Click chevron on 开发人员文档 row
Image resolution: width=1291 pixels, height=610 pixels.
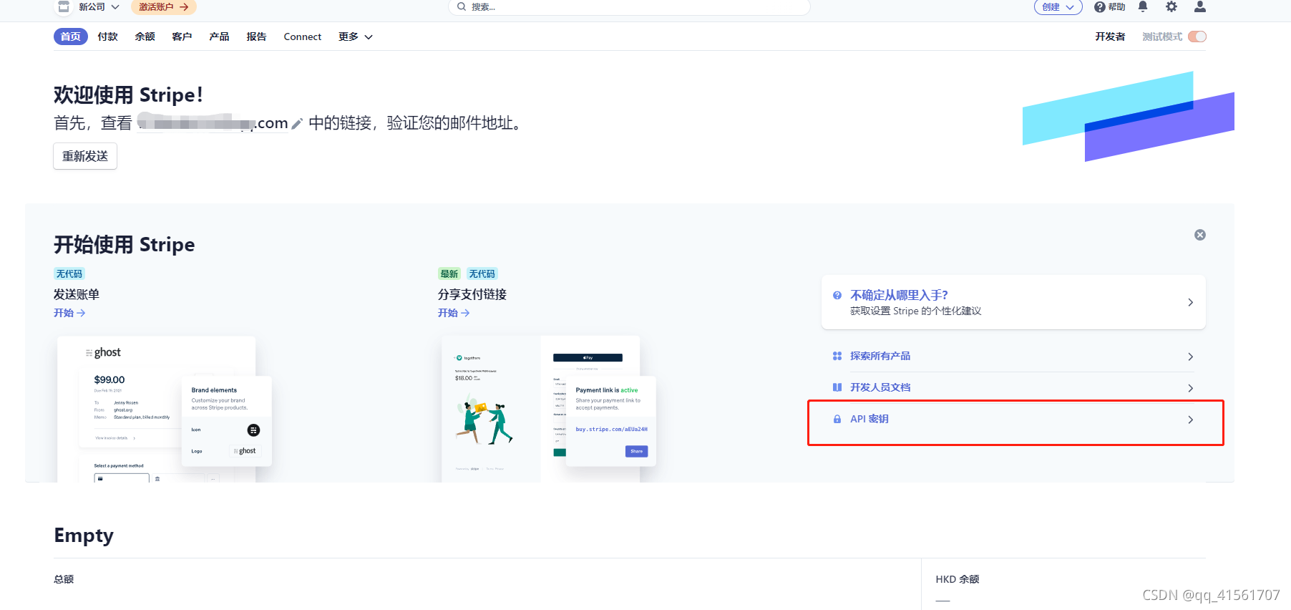tap(1190, 388)
